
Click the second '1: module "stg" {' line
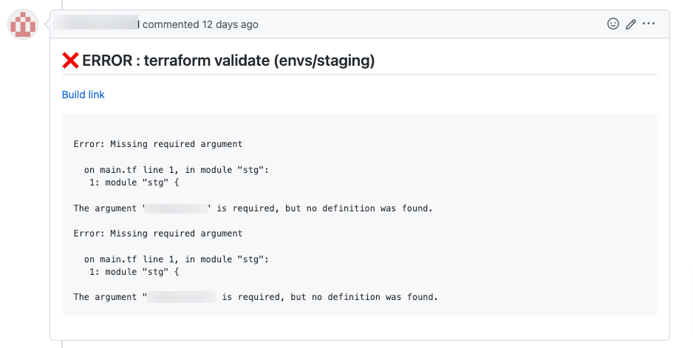pyautogui.click(x=134, y=271)
